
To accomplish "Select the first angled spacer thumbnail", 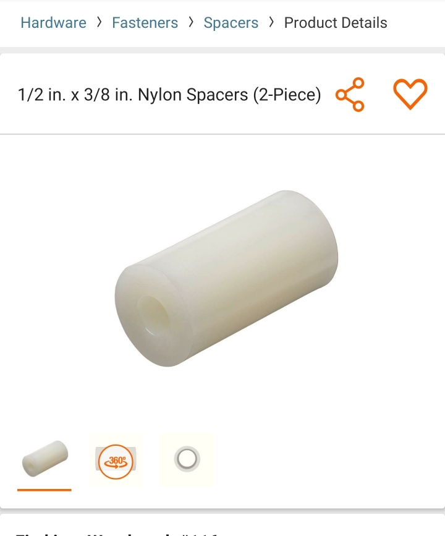I will 44,460.
